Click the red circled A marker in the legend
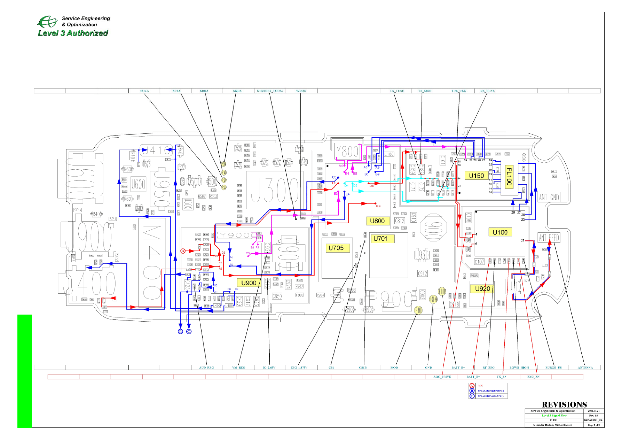This screenshot has width=622, height=440. (472, 386)
